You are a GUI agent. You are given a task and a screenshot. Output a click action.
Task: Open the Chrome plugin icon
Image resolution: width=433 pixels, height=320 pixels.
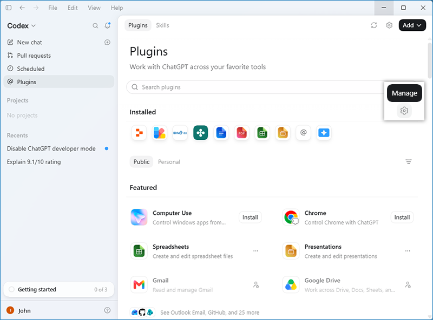pyautogui.click(x=291, y=217)
